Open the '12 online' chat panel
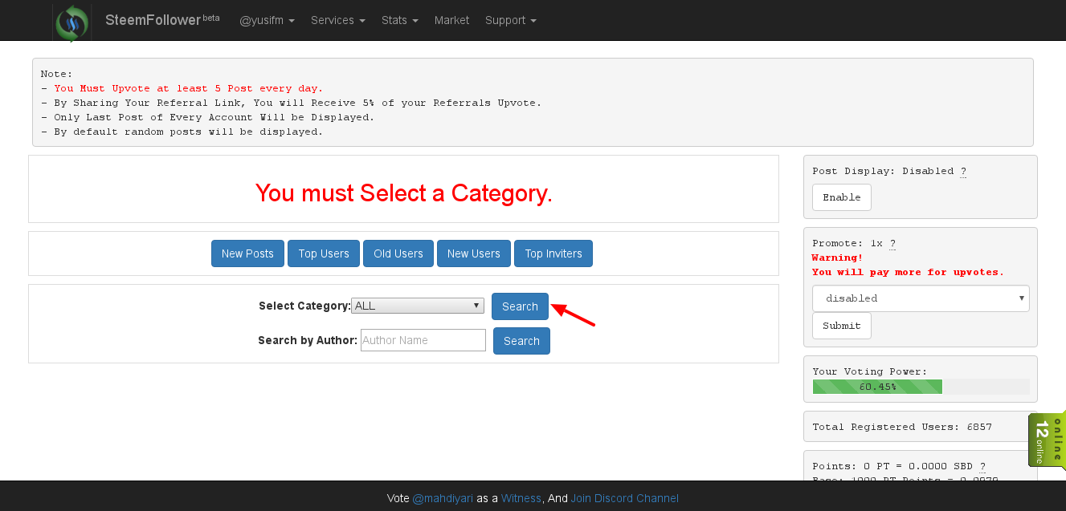 tap(1048, 440)
